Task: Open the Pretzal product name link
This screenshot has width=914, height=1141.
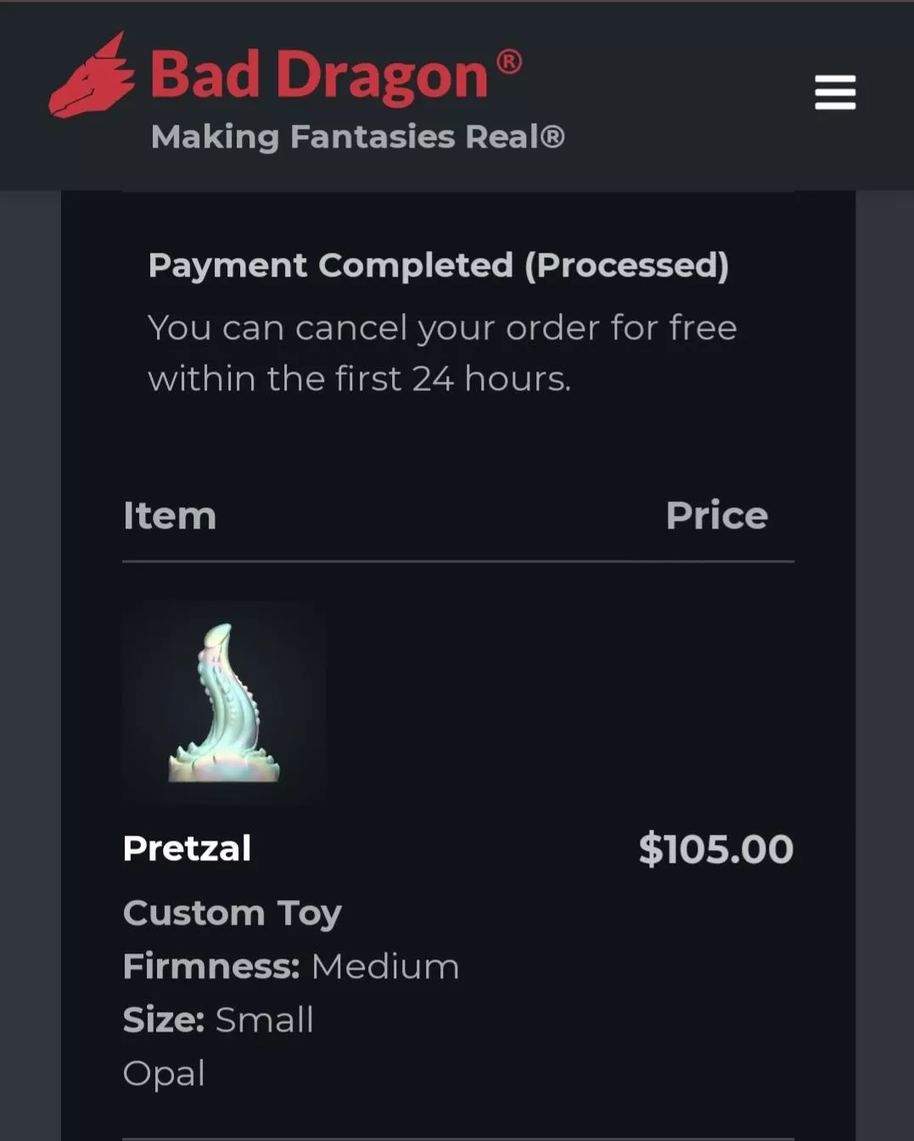Action: click(187, 848)
